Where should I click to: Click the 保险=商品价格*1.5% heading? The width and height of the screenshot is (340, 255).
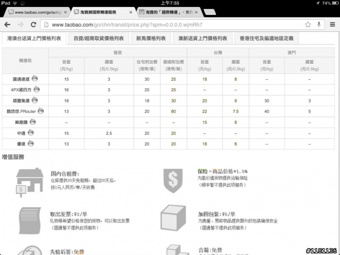pyautogui.click(x=222, y=171)
